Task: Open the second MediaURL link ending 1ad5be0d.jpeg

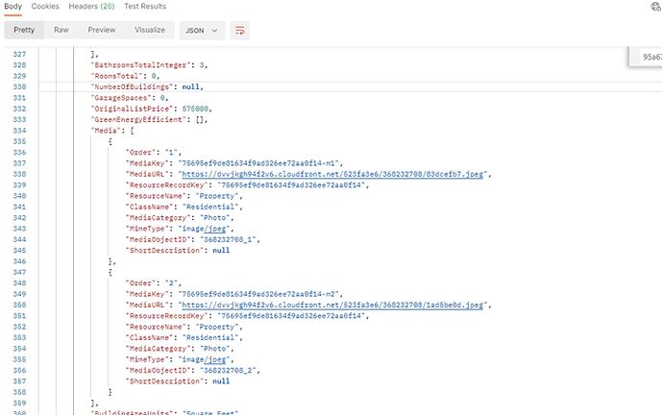Action: click(332, 306)
